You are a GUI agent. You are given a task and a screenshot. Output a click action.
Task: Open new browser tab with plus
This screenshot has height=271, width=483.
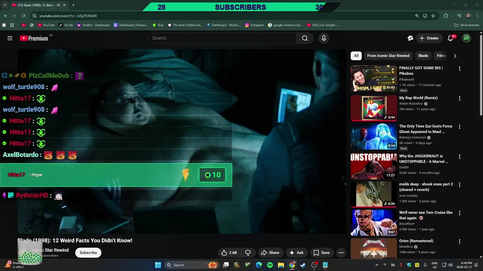(x=73, y=5)
